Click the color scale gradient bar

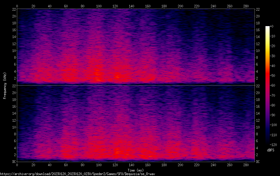click(x=268, y=84)
